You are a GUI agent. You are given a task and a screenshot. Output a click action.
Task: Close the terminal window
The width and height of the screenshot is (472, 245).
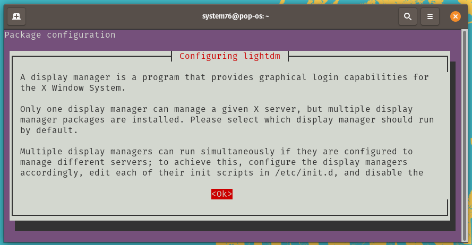click(x=455, y=16)
